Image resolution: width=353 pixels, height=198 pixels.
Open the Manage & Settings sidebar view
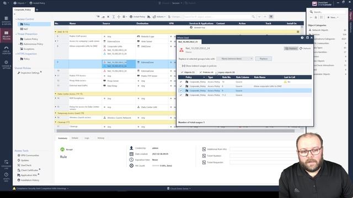6,65
